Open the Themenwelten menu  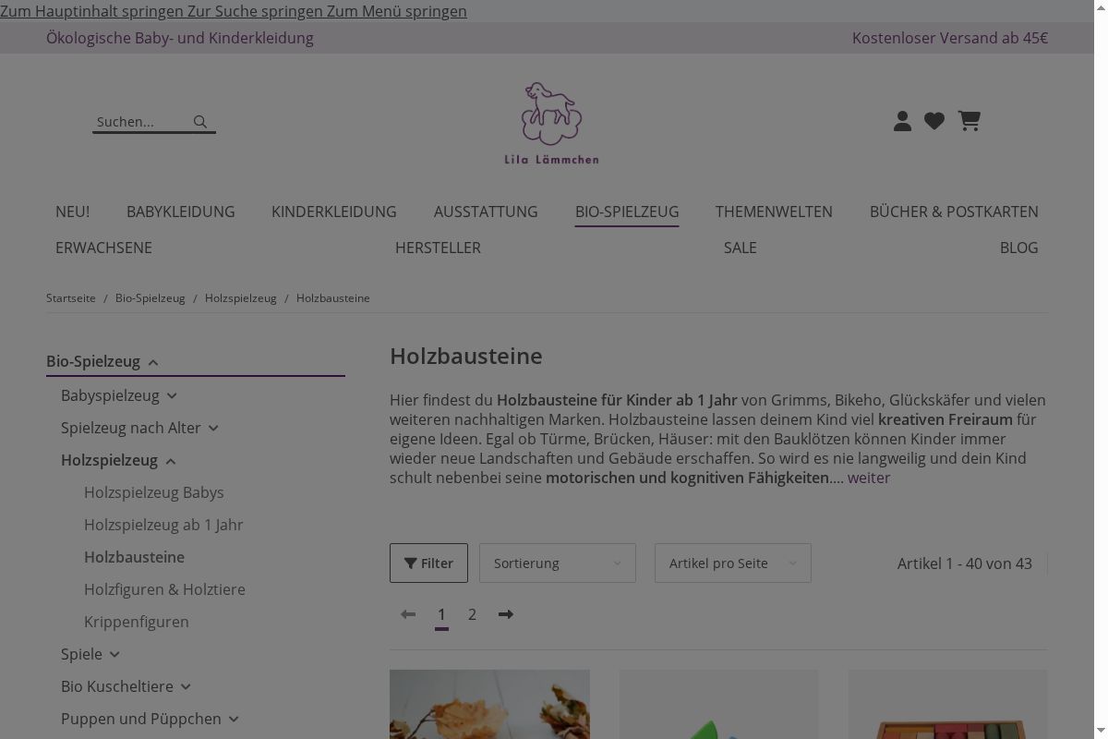click(773, 212)
